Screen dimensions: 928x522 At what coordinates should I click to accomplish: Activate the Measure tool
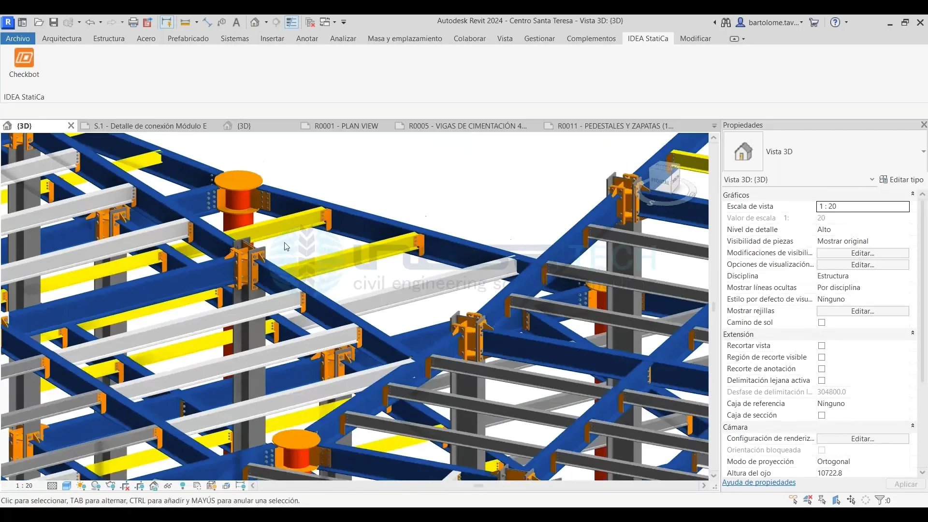[x=186, y=22]
